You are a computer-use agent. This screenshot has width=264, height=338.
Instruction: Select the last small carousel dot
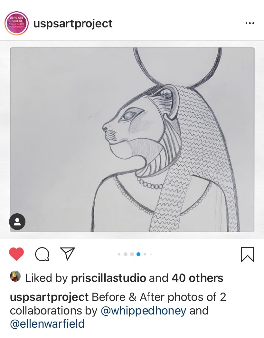click(x=151, y=254)
